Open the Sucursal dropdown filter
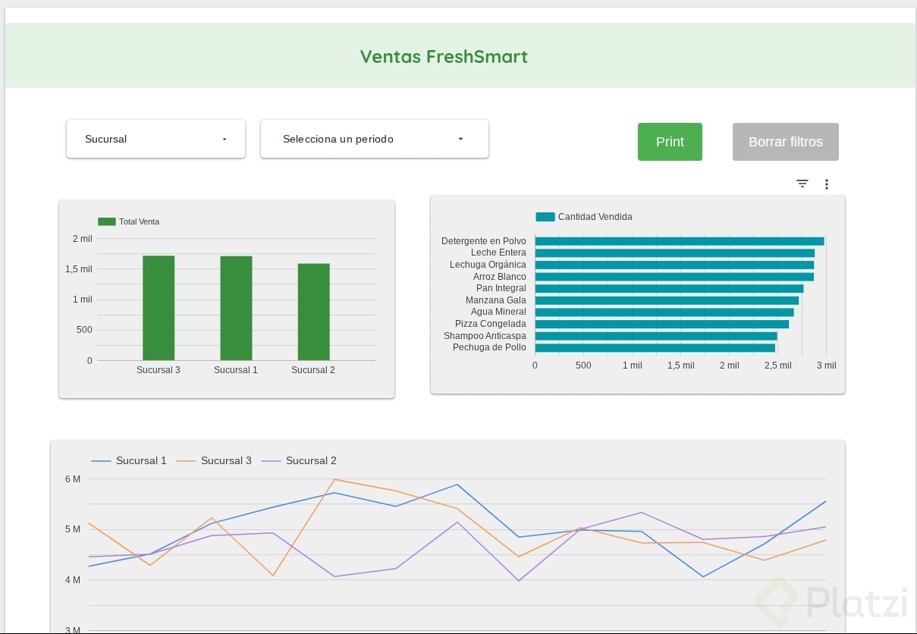917x634 pixels. pyautogui.click(x=155, y=139)
